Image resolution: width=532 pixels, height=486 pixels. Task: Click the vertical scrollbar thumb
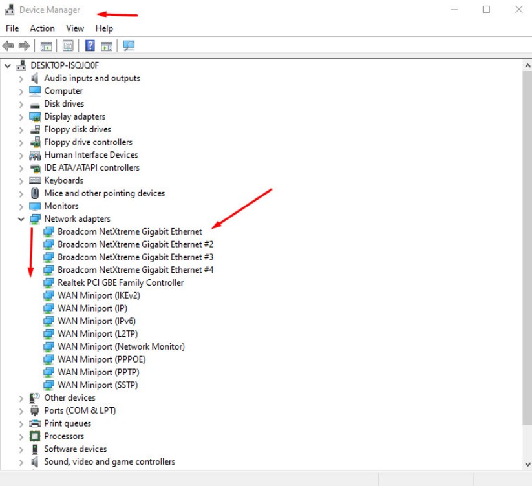(527, 248)
